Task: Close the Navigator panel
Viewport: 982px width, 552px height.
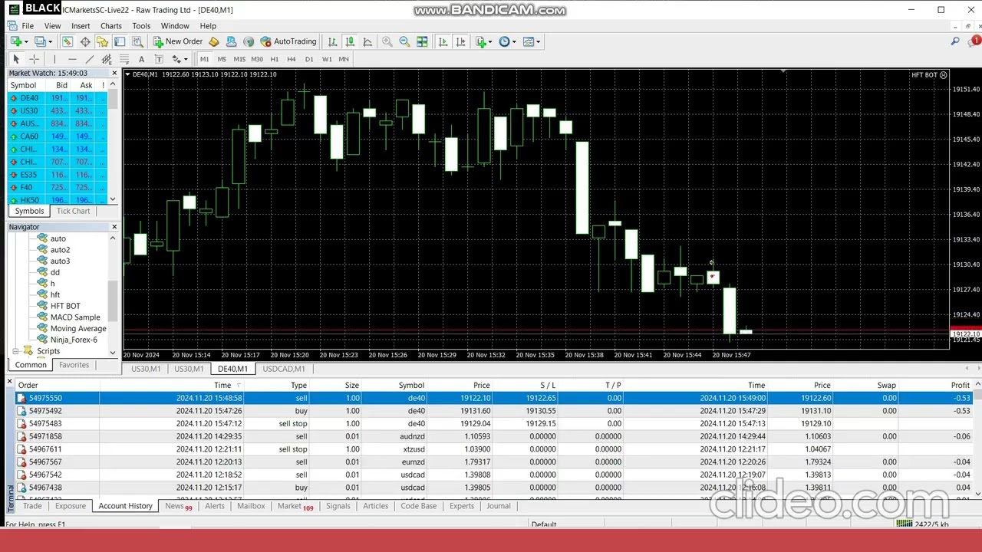Action: tap(114, 227)
